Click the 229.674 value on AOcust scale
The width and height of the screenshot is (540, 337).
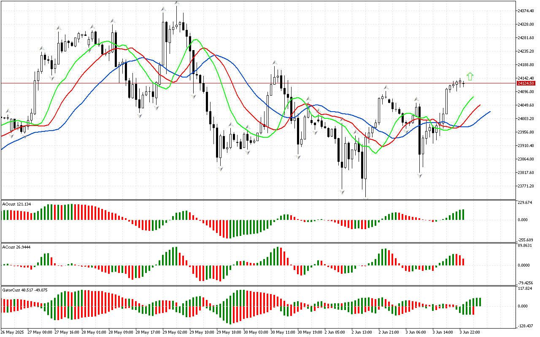[x=524, y=203]
